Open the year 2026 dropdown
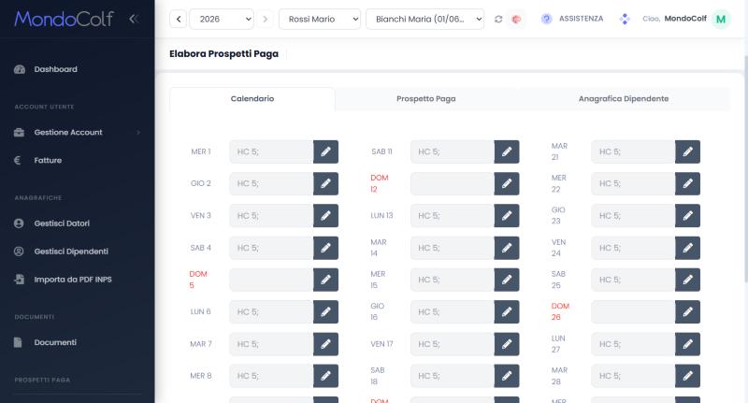 222,19
